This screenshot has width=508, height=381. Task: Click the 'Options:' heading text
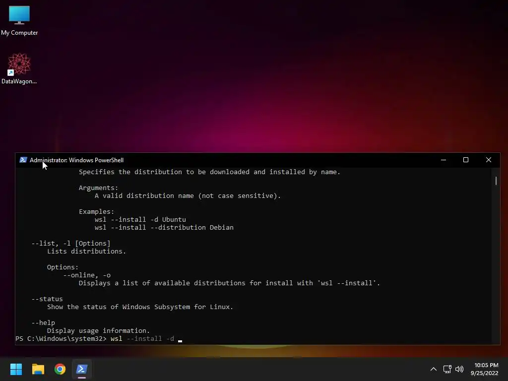63,267
